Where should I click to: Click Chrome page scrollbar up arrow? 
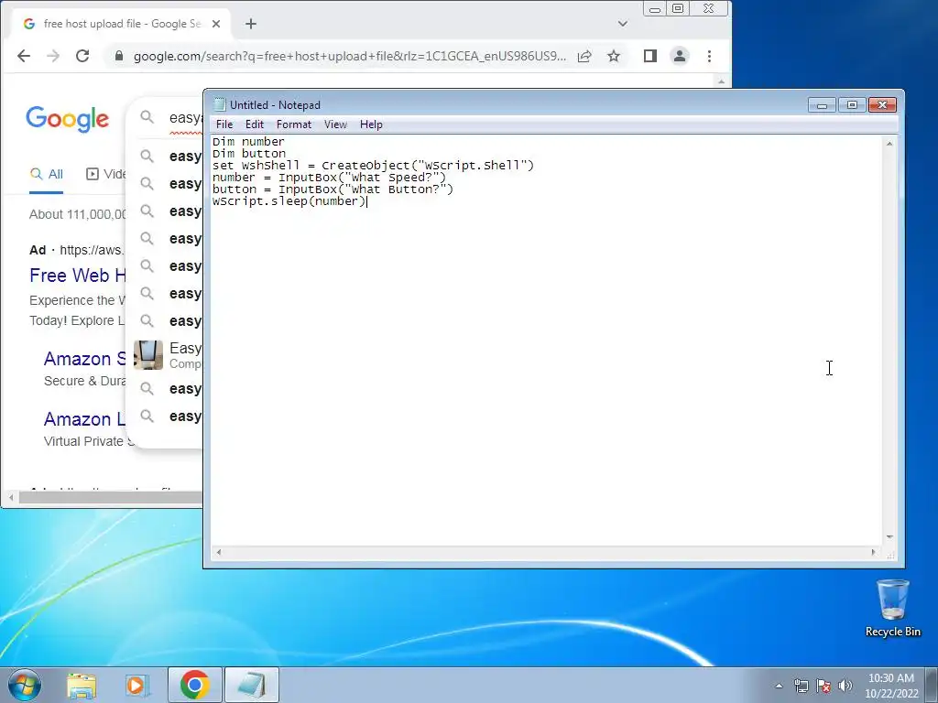coord(722,81)
